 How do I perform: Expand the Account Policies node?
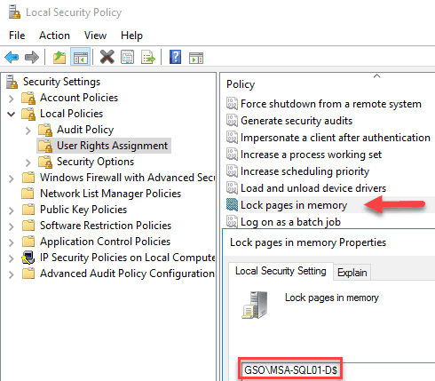click(x=12, y=99)
